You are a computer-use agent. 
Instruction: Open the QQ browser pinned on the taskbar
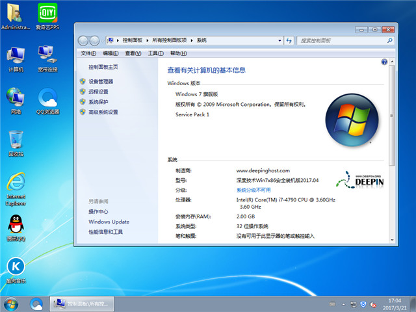[36, 304]
